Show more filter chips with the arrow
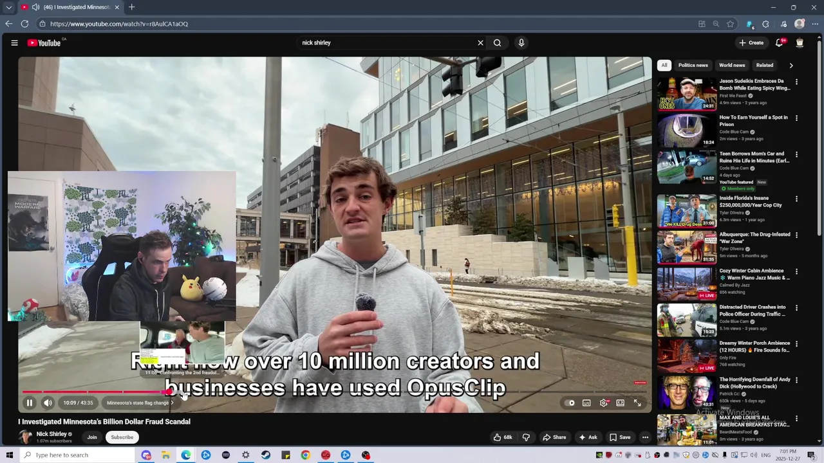 [x=791, y=65]
